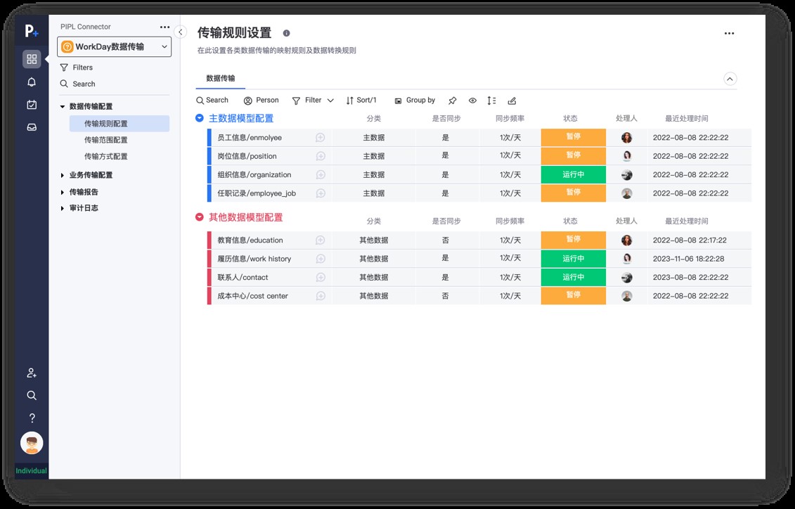The width and height of the screenshot is (795, 509).
Task: Click the Group by button
Action: coord(415,101)
